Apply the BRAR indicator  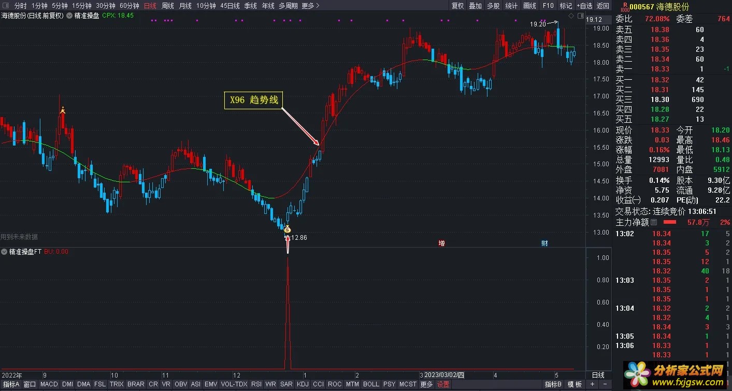pos(136,384)
